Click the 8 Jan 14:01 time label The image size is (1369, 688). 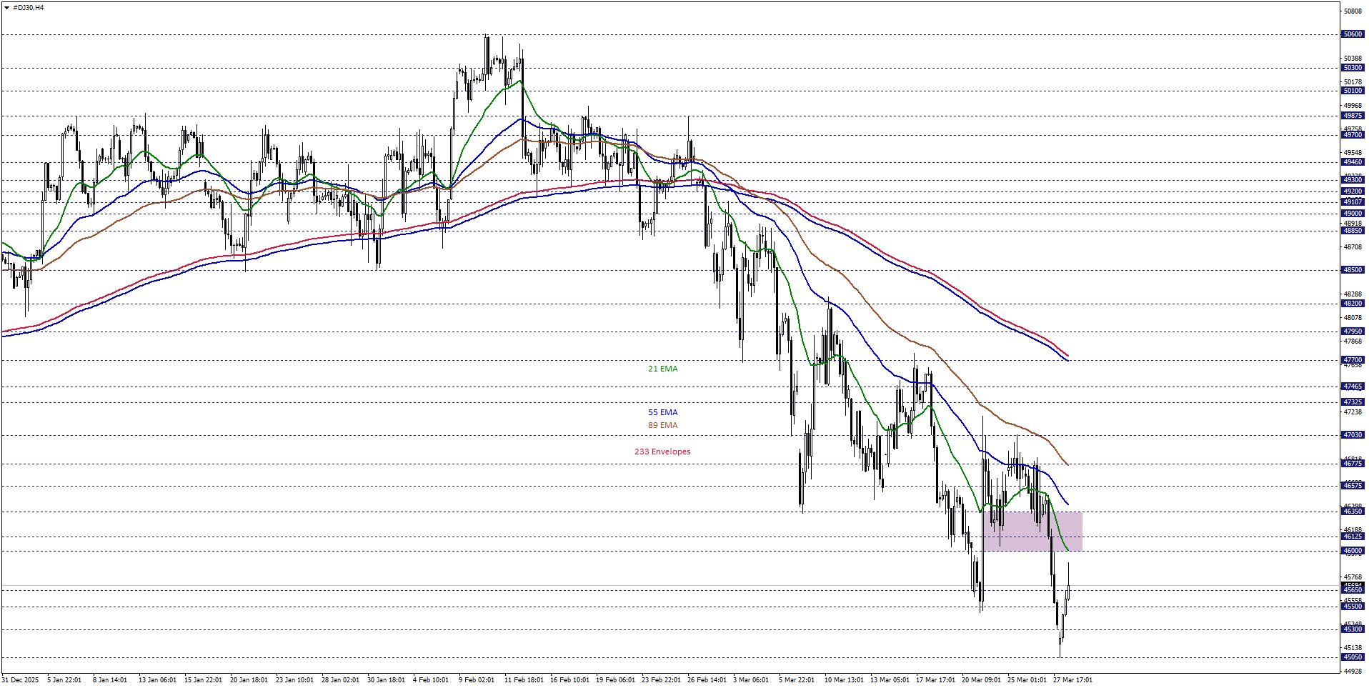point(110,680)
